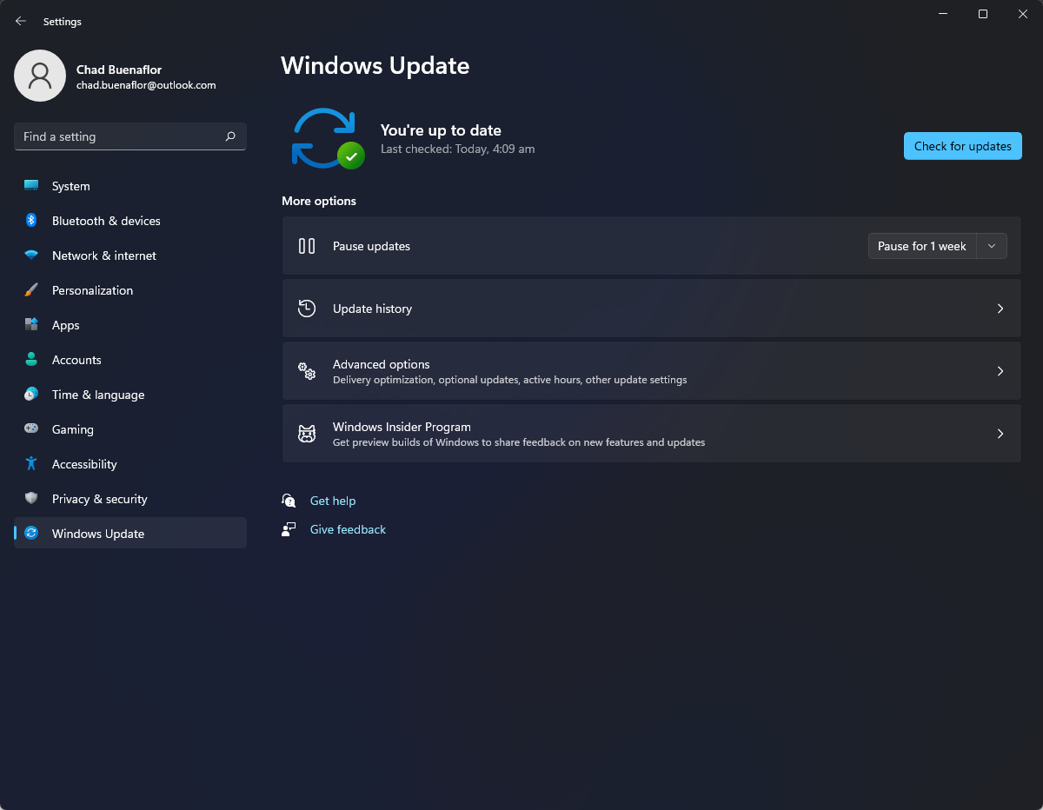
Task: Click the Network Wi-Fi icon
Action: point(31,256)
